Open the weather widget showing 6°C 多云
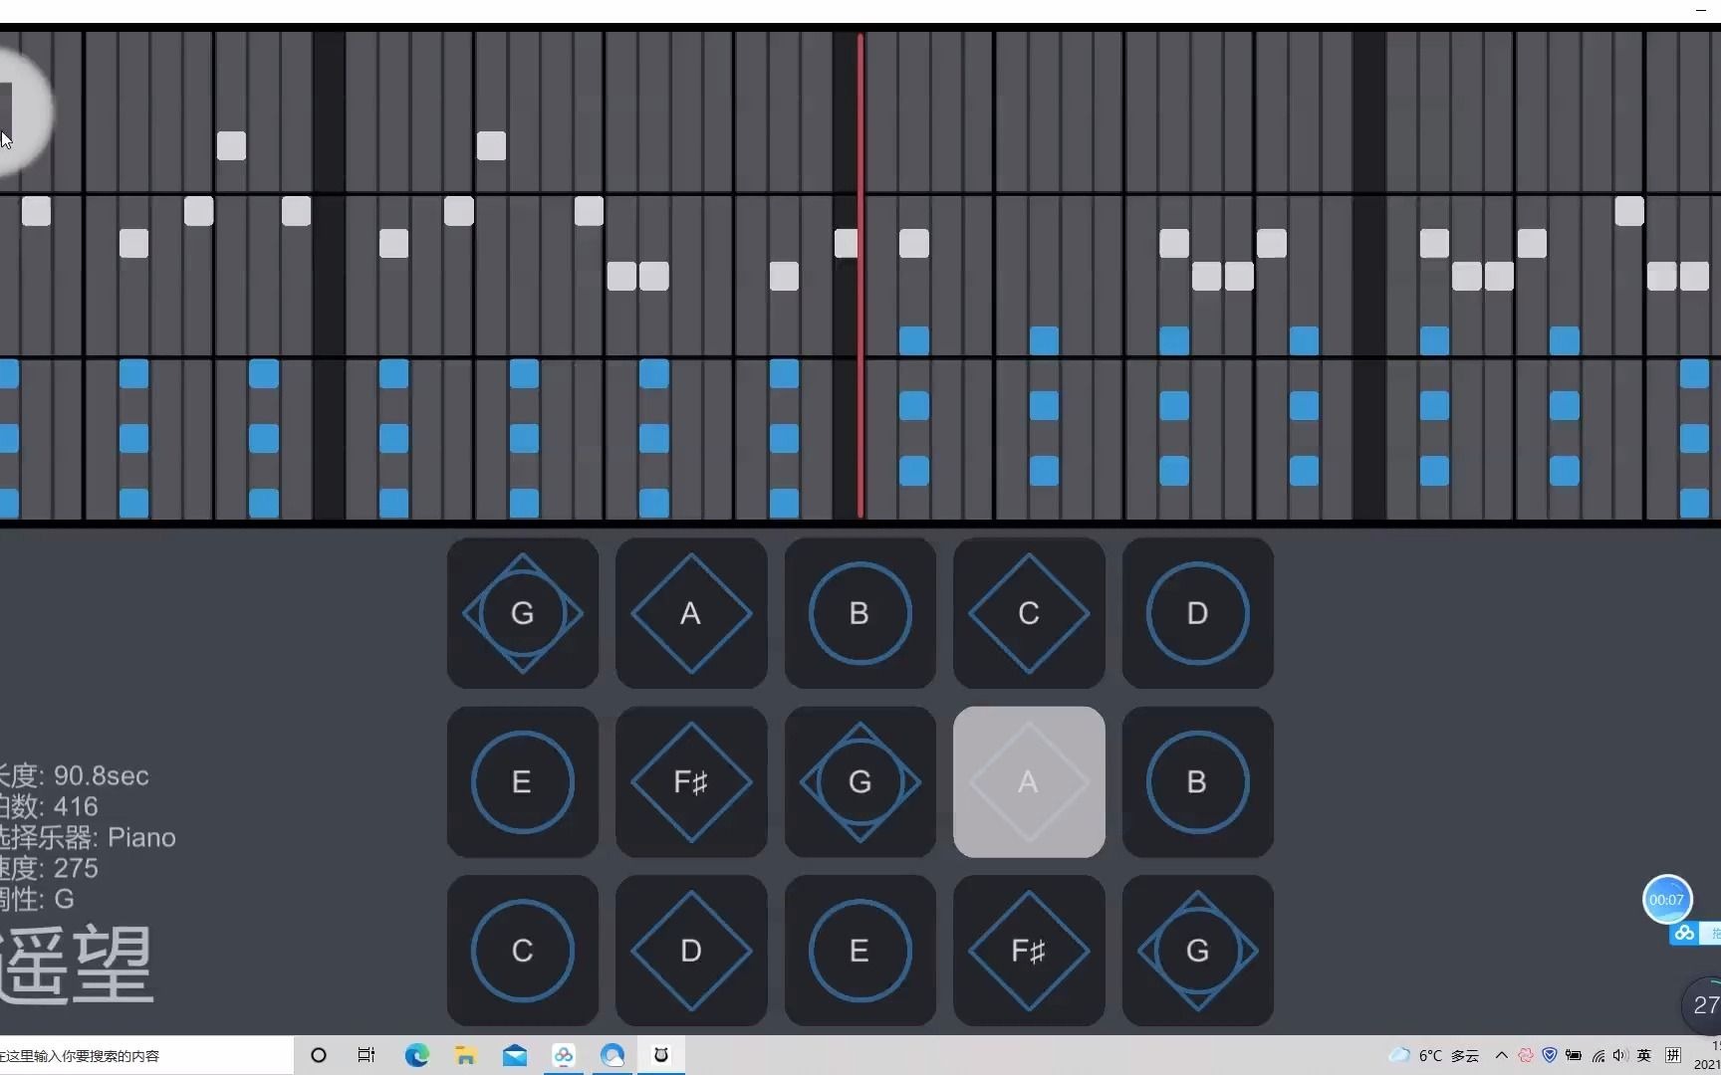The image size is (1721, 1075). tap(1434, 1055)
